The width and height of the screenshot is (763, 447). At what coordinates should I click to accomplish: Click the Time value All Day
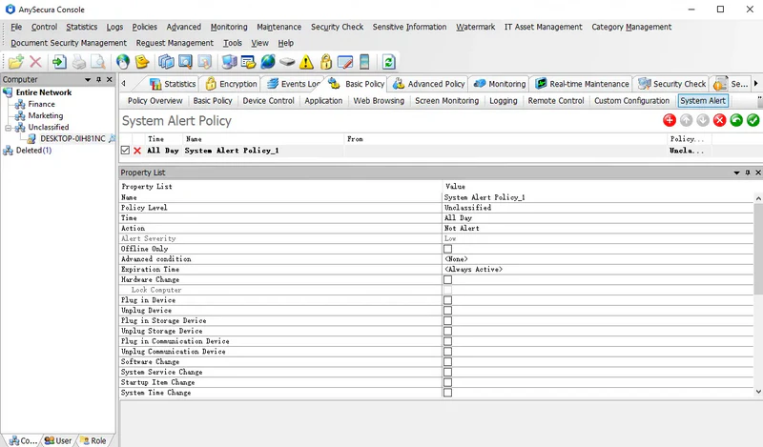click(x=459, y=218)
